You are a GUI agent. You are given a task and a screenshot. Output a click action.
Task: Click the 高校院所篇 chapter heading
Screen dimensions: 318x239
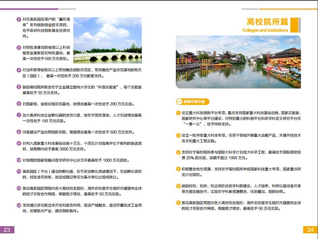tap(267, 22)
